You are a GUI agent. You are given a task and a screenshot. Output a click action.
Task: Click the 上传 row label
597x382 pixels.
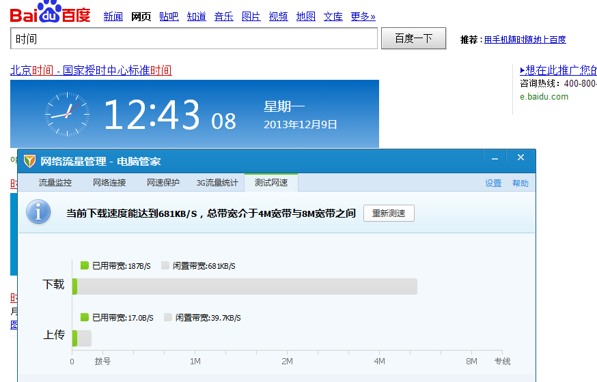54,335
